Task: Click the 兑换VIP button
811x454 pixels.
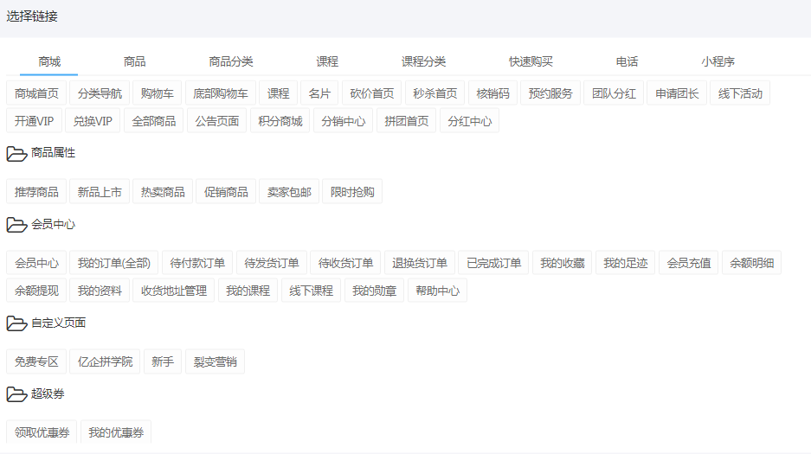Action: [93, 121]
